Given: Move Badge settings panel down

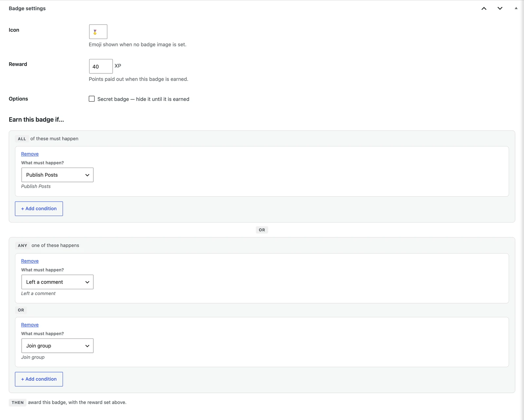Looking at the screenshot, I should pos(500,9).
